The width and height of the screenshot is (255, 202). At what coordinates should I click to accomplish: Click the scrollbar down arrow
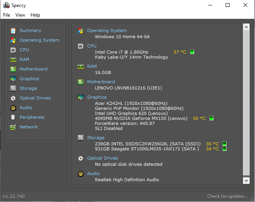[x=246, y=180]
